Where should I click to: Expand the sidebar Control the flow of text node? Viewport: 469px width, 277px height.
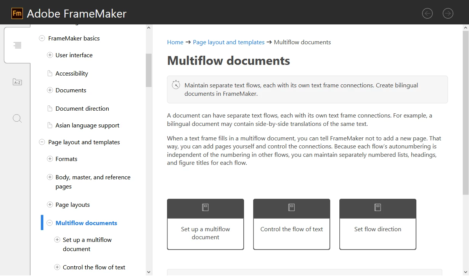pyautogui.click(x=57, y=267)
